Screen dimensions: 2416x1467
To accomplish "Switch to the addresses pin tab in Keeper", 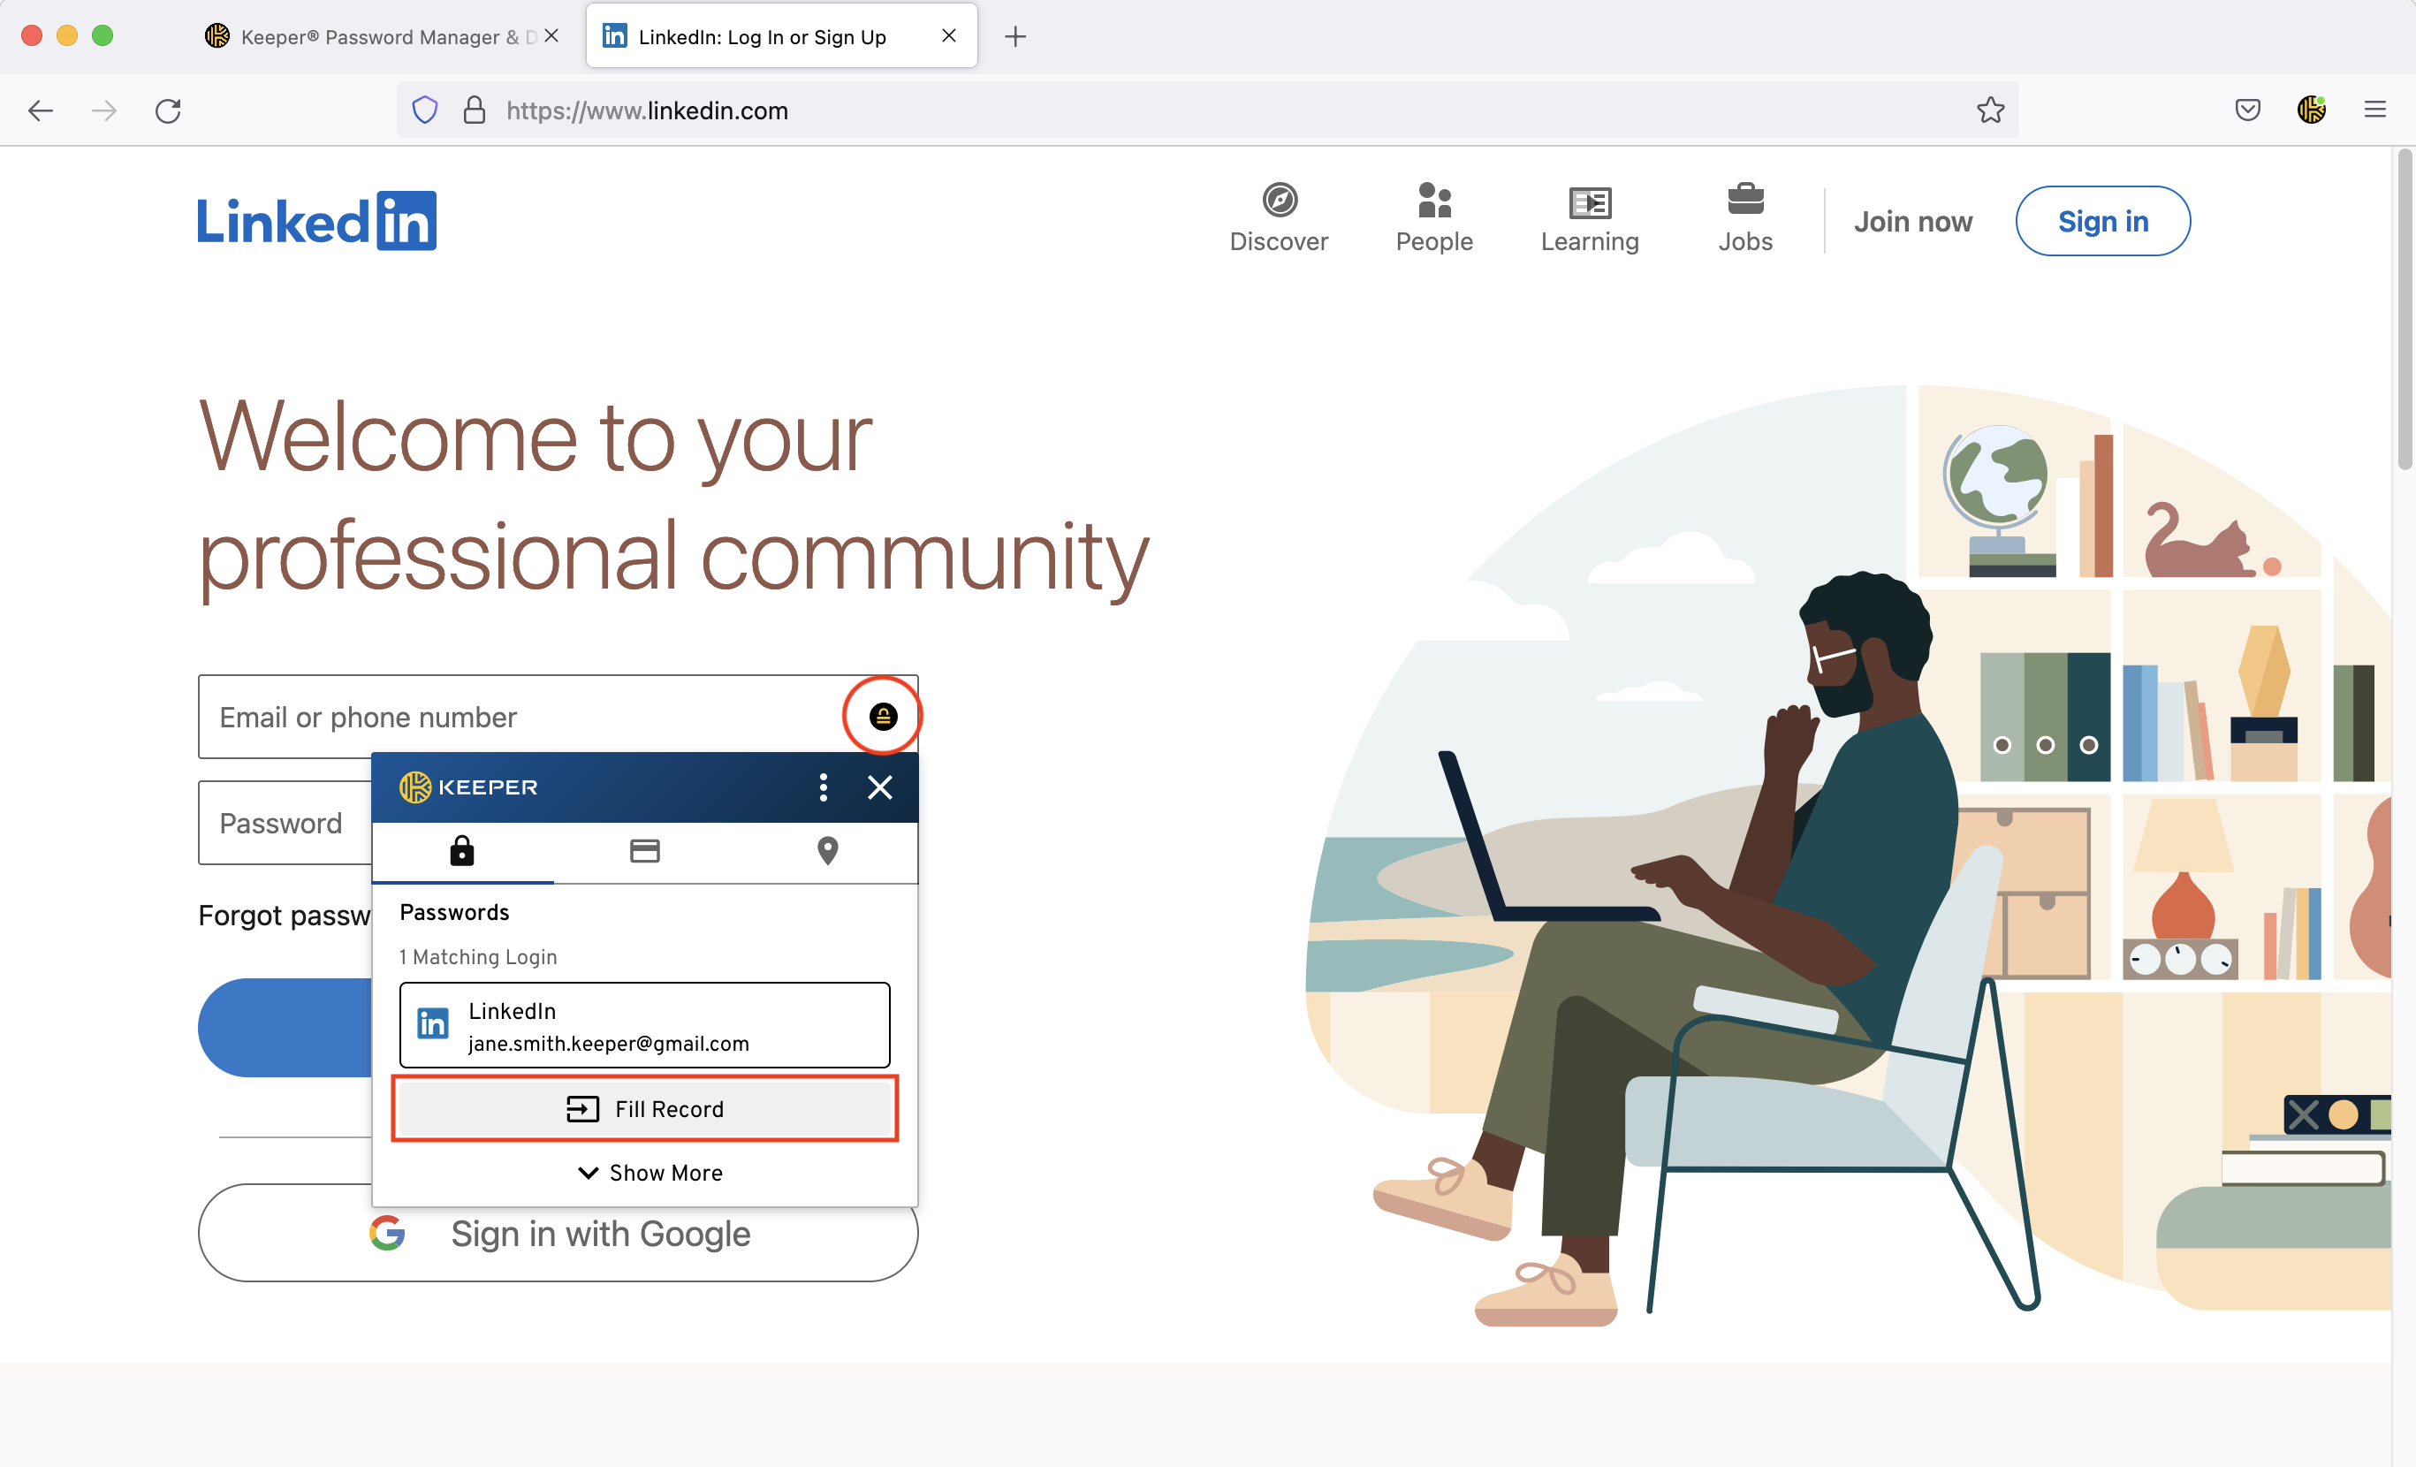I will pyautogui.click(x=827, y=850).
